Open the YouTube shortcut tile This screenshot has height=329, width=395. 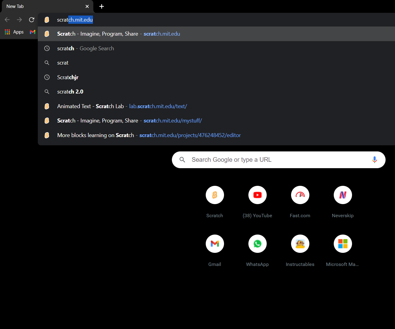coord(258,195)
